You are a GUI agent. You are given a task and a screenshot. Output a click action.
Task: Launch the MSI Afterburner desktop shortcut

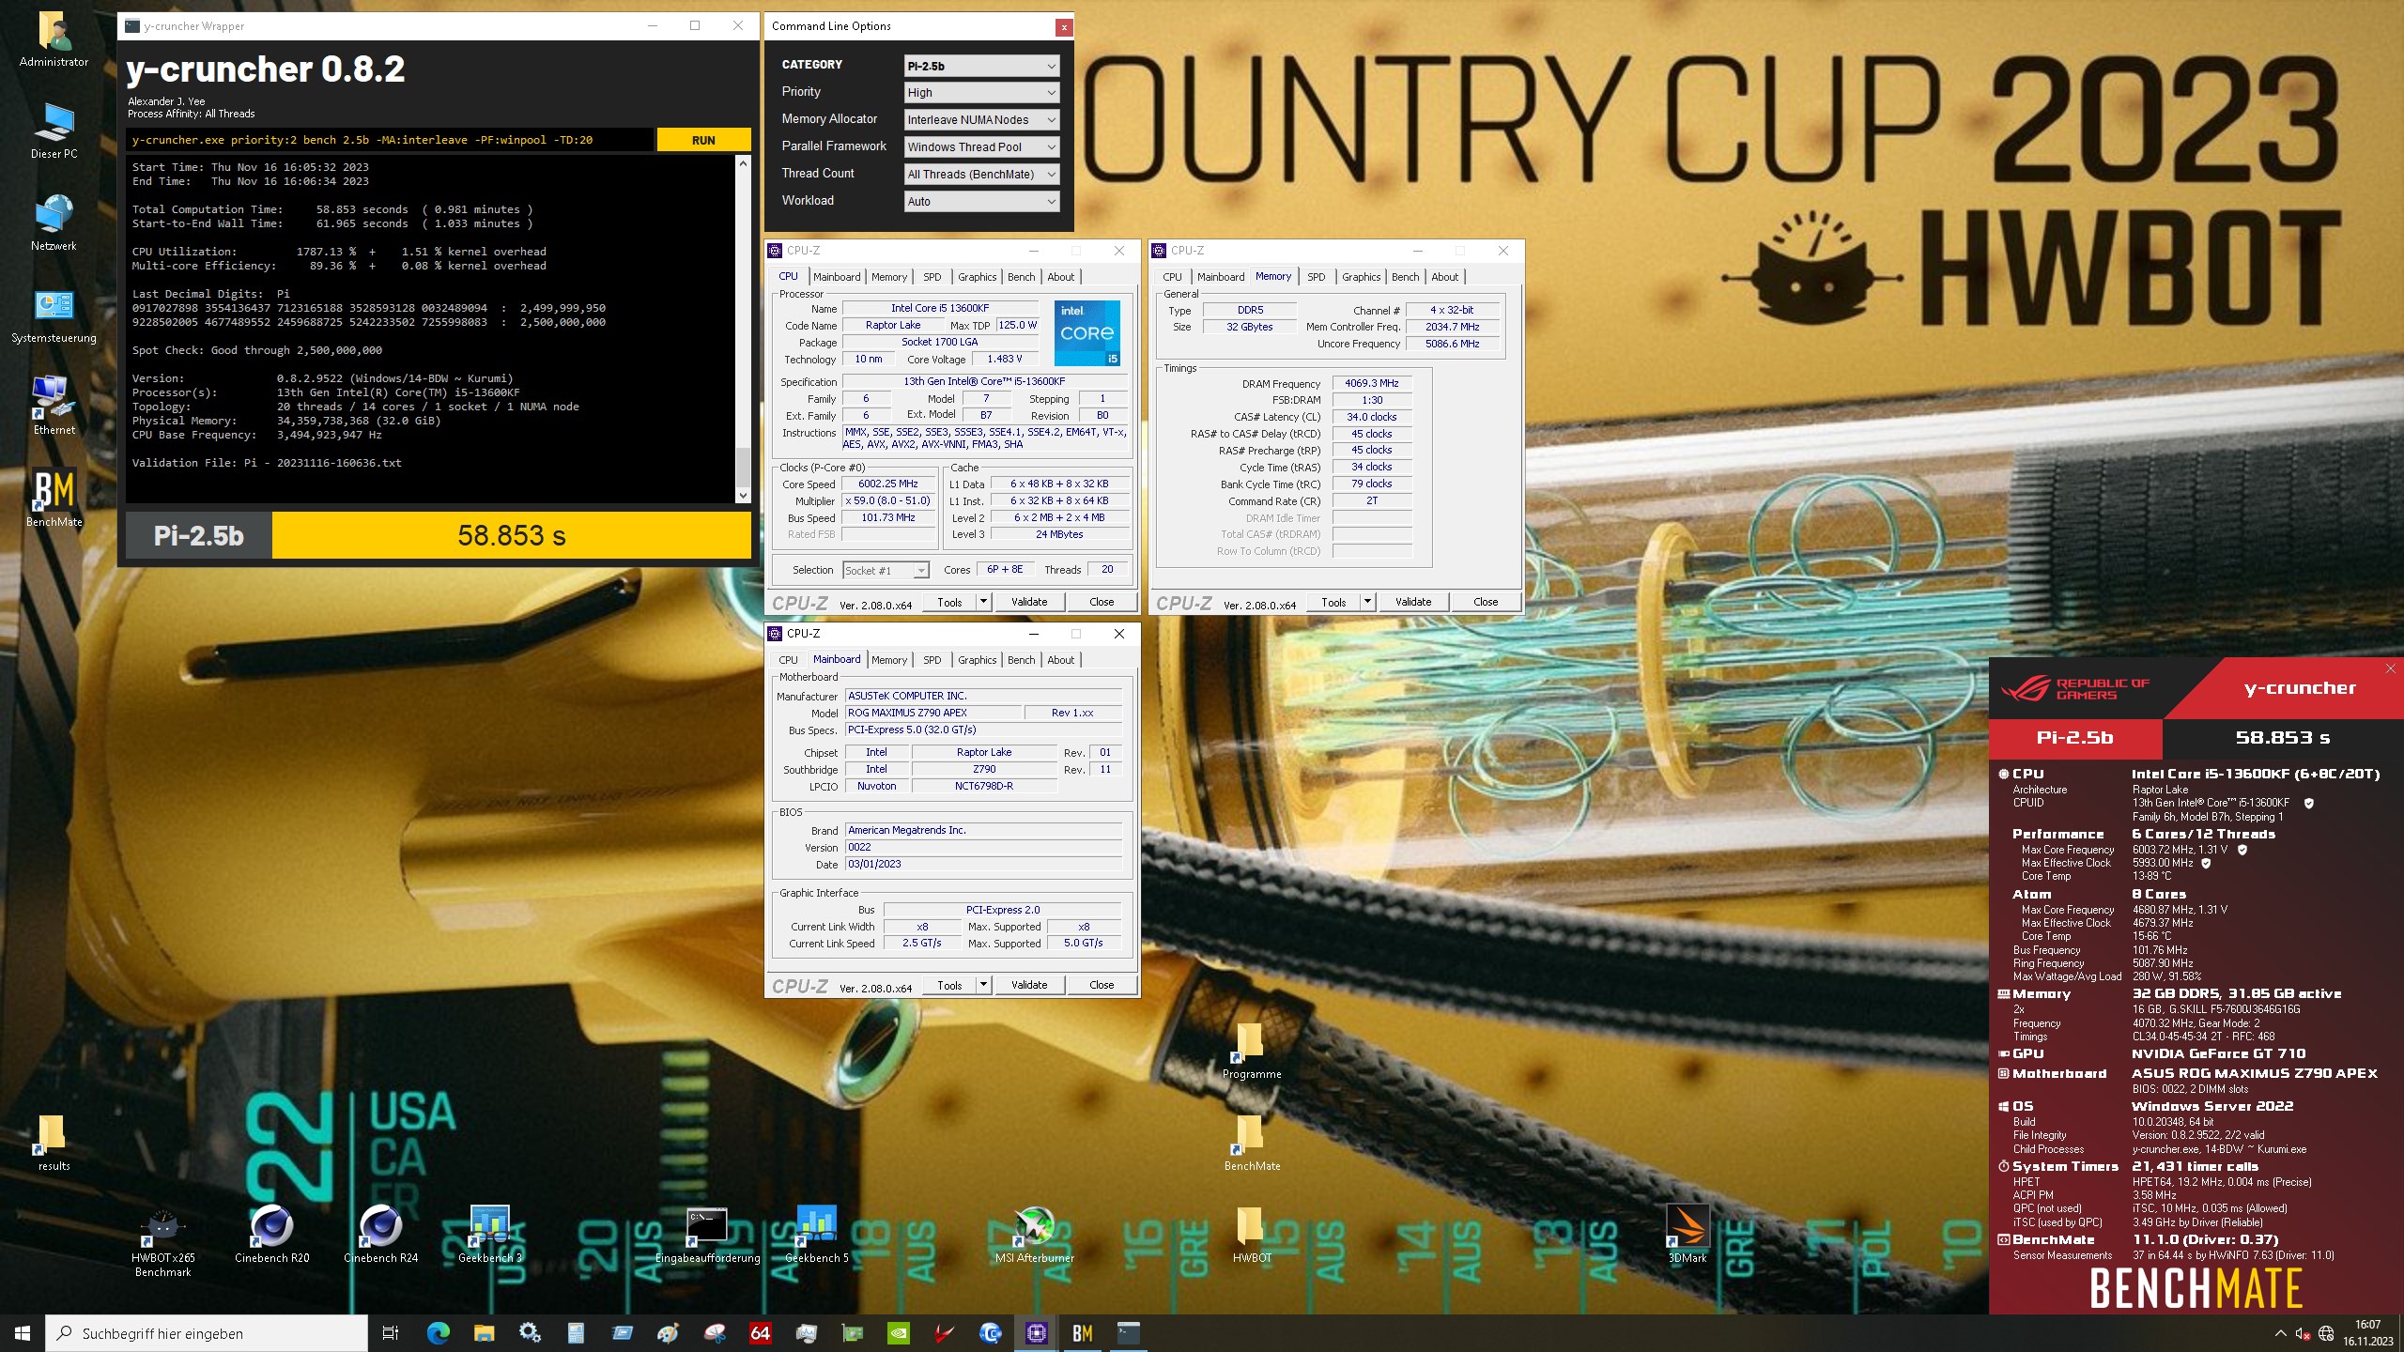tap(1034, 1236)
